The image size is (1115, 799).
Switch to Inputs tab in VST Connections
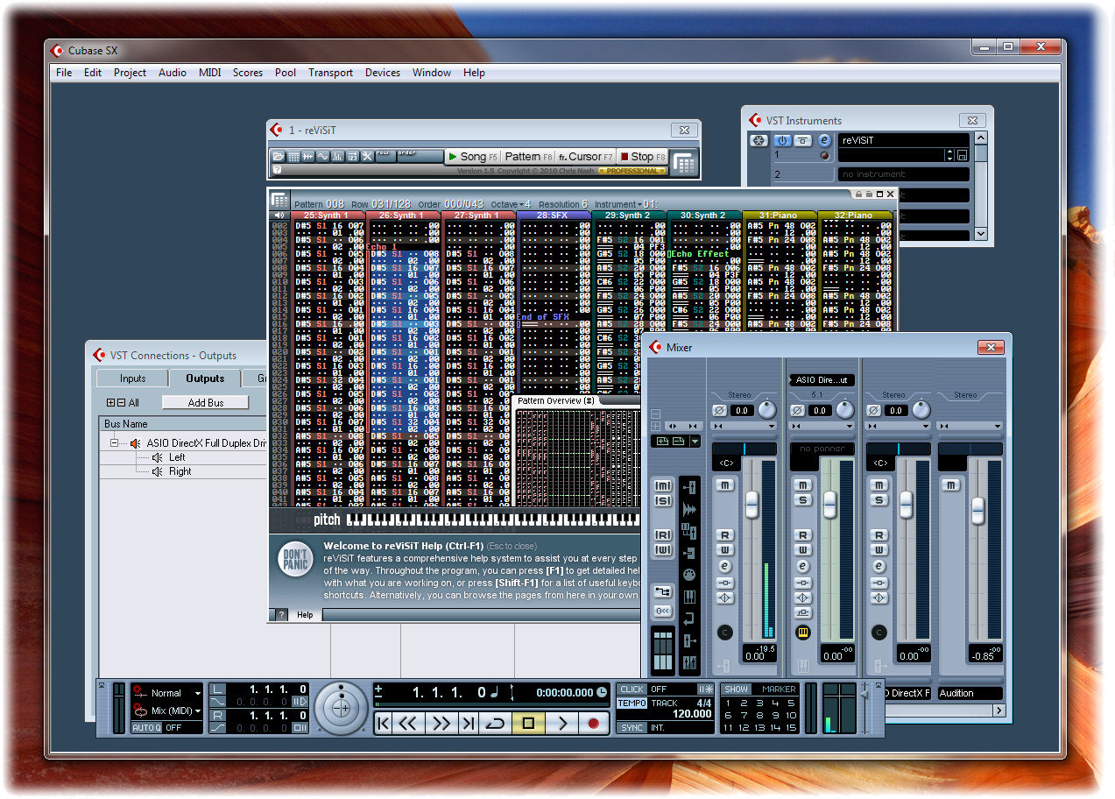133,378
